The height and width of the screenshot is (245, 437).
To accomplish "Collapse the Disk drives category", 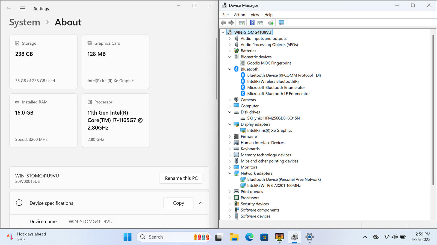I will click(230, 112).
